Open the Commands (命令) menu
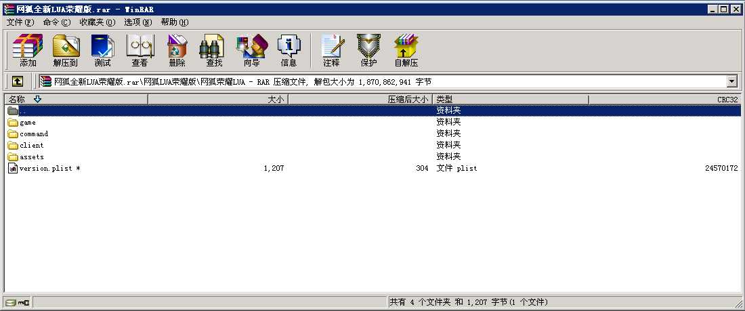 pos(56,22)
